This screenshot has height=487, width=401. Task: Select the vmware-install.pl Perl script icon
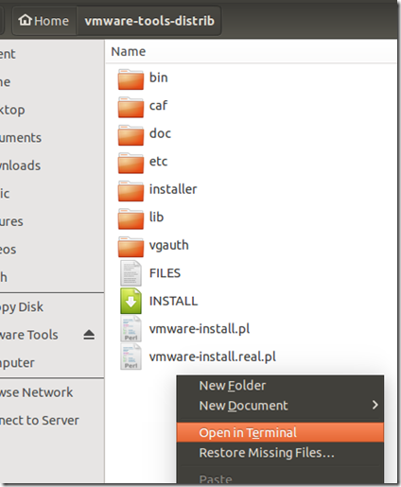pos(131,329)
